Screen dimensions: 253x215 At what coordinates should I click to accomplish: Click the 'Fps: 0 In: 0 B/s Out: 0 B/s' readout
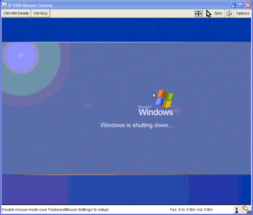point(191,210)
